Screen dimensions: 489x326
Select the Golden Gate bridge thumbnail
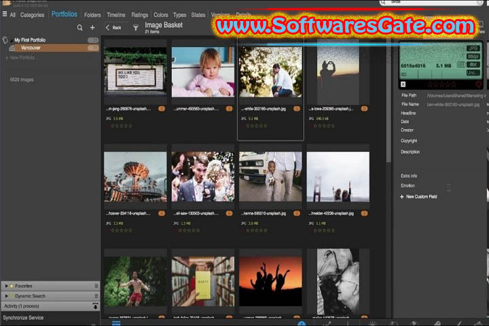(x=338, y=177)
